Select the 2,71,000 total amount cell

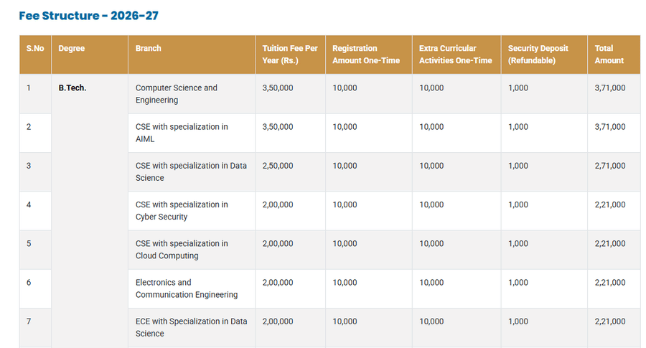pos(610,166)
